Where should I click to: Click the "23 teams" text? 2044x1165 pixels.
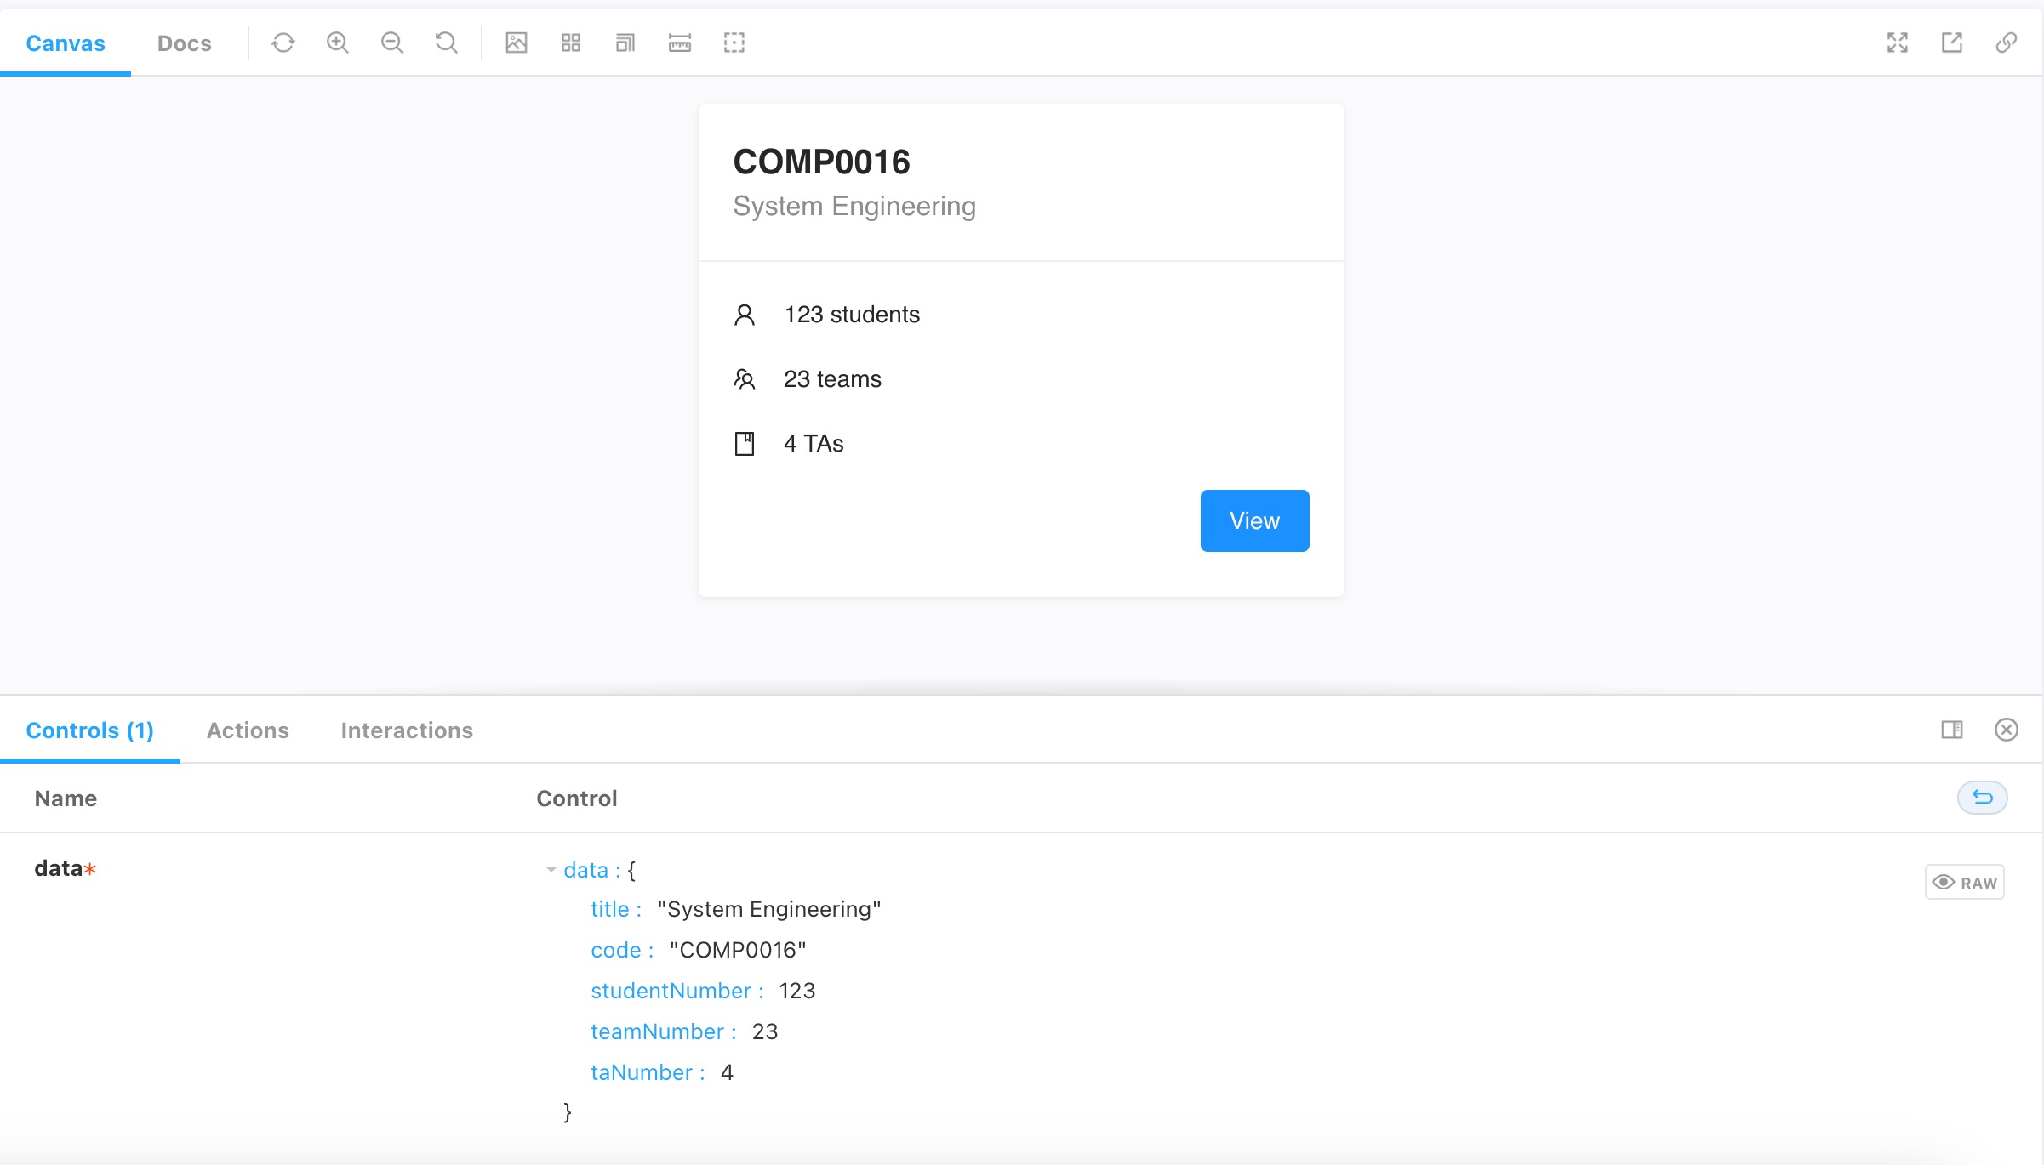[x=832, y=379]
